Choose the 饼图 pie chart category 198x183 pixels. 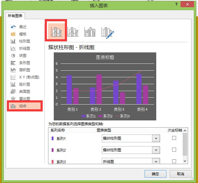pos(23,55)
